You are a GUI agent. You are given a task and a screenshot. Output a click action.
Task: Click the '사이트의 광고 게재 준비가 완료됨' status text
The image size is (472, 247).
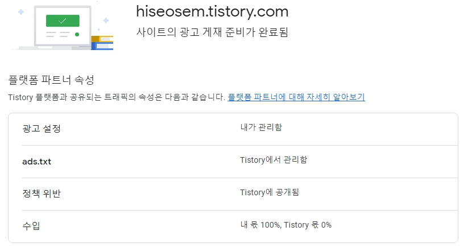tap(212, 32)
